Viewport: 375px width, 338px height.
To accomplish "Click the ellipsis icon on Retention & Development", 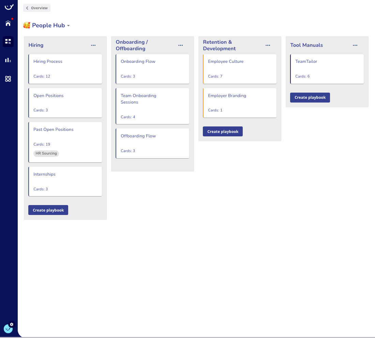I will coord(268,45).
